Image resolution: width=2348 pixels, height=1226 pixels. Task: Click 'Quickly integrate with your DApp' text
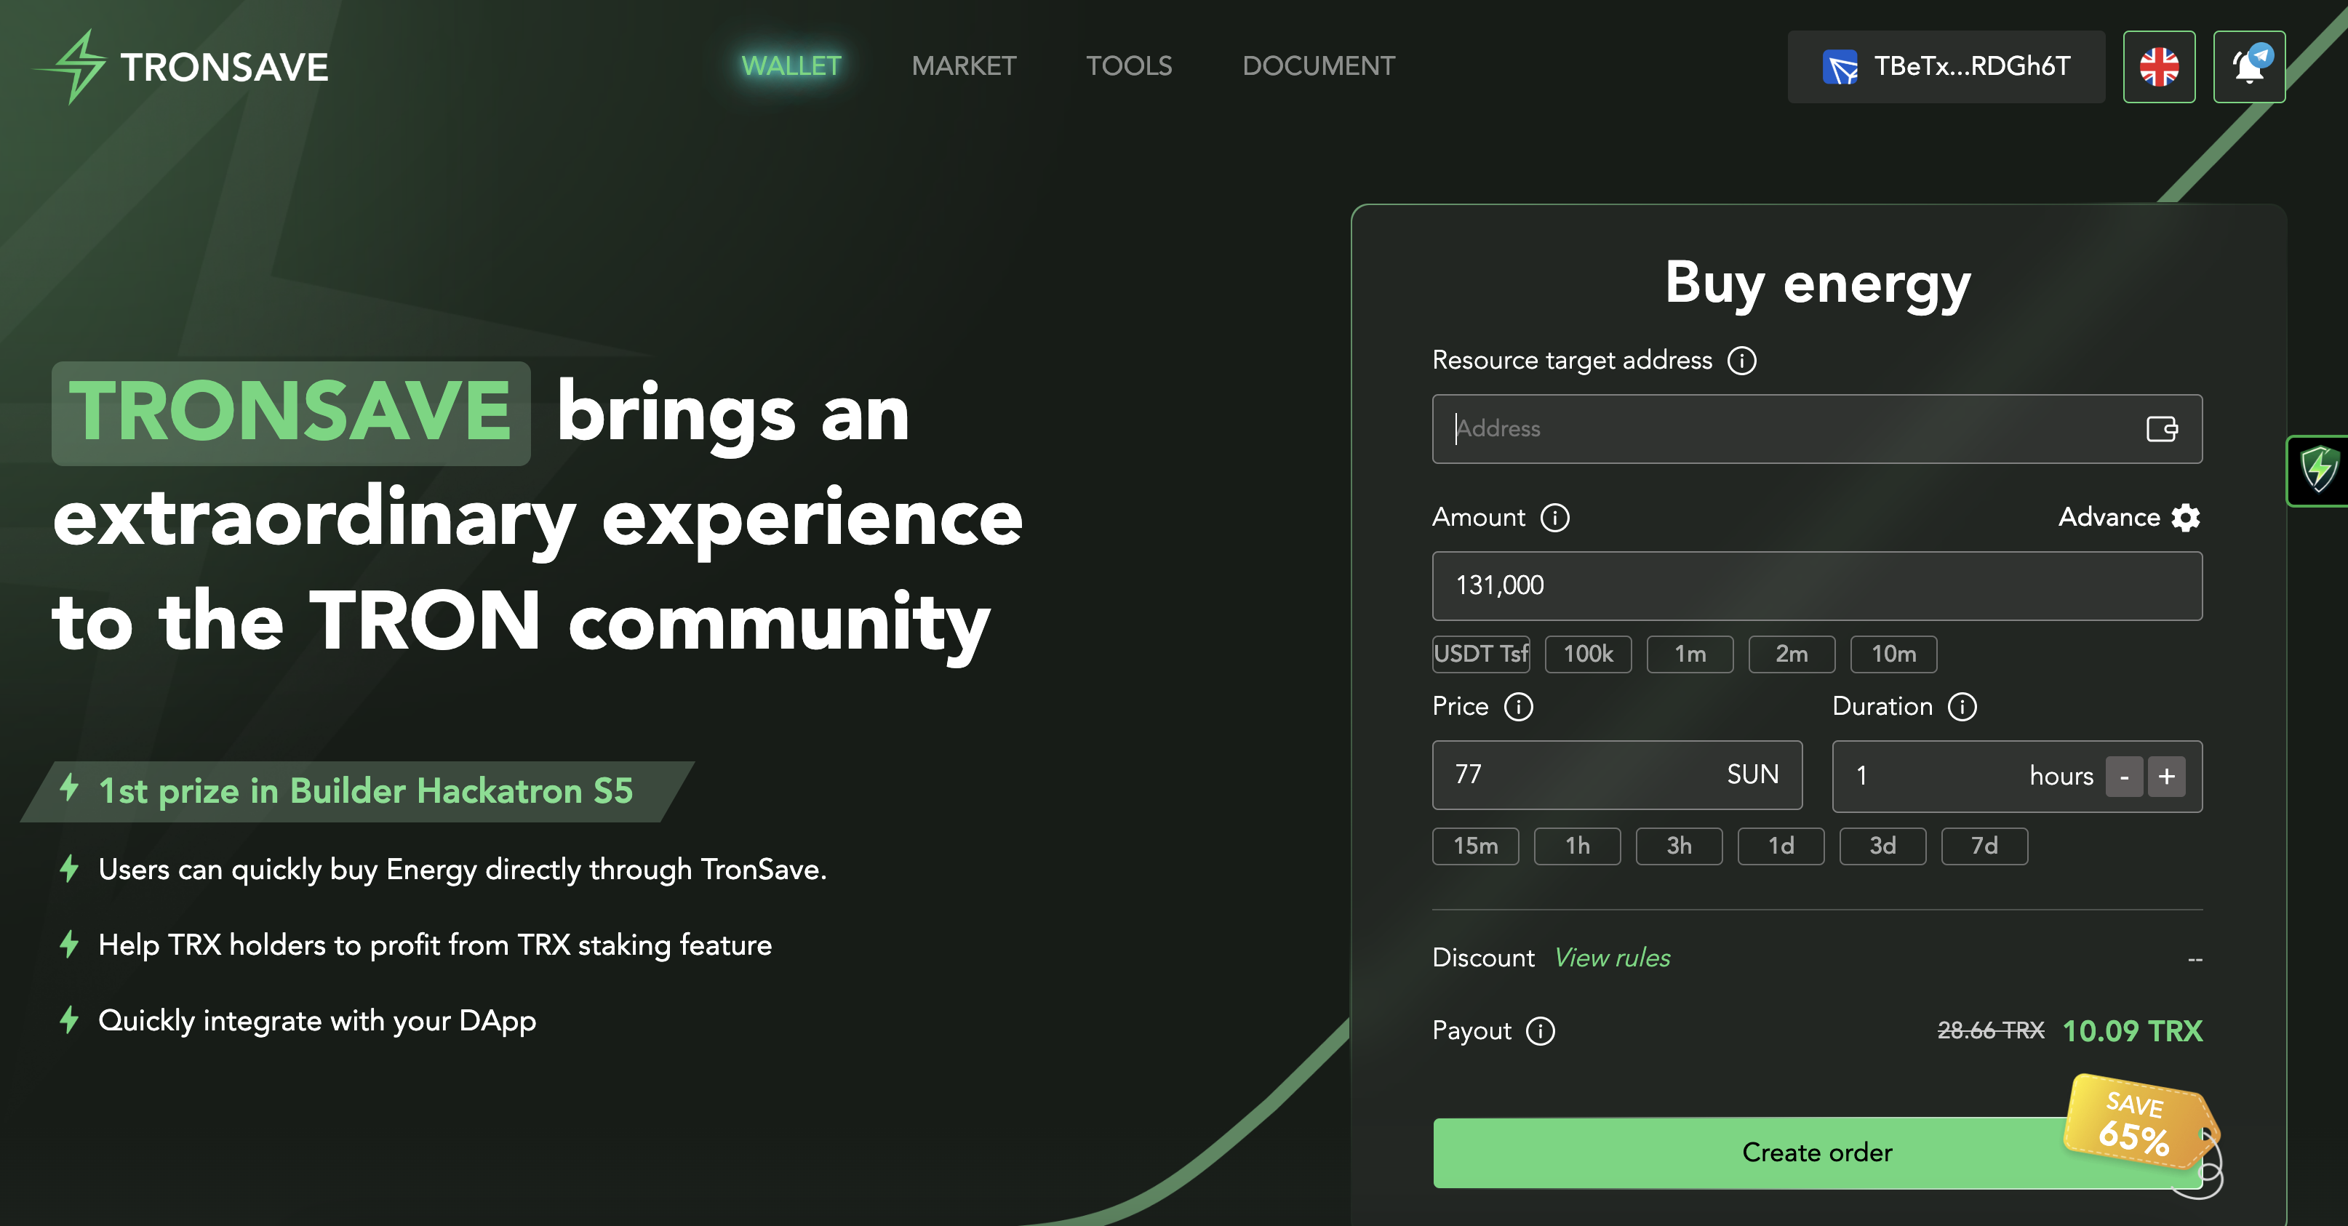coord(316,1021)
